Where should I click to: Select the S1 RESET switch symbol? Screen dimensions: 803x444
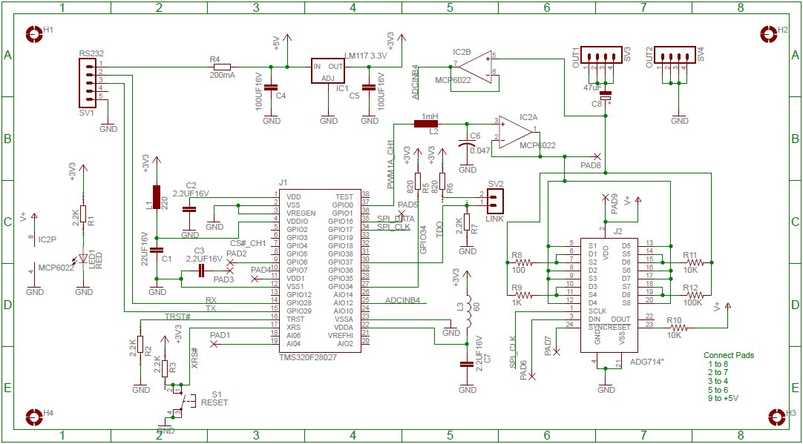184,400
